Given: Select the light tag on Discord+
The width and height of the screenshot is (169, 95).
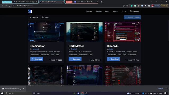Looking at the screenshot, I should point(125,55).
